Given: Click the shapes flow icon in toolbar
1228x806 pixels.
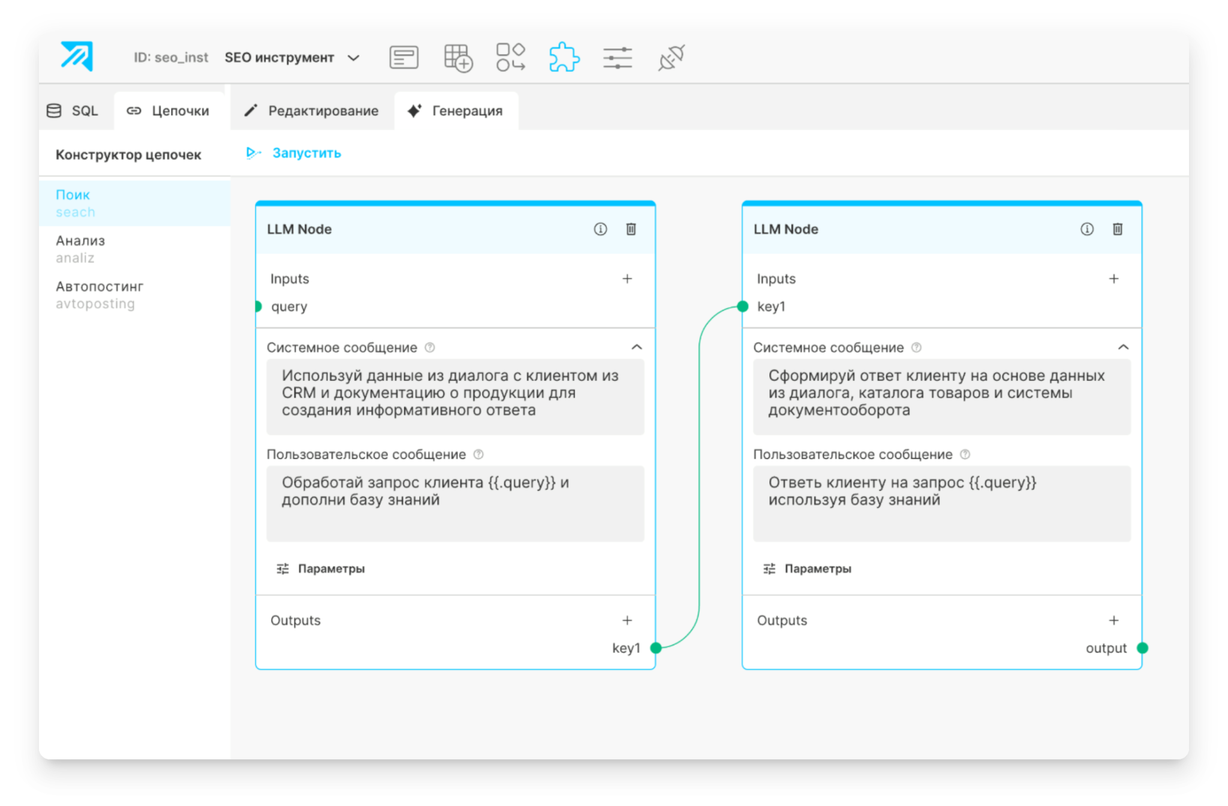Looking at the screenshot, I should click(510, 58).
